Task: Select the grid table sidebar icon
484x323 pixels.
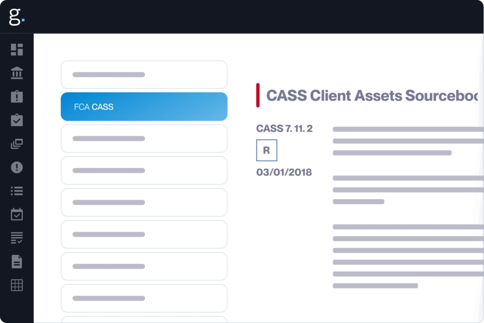Action: (x=17, y=285)
